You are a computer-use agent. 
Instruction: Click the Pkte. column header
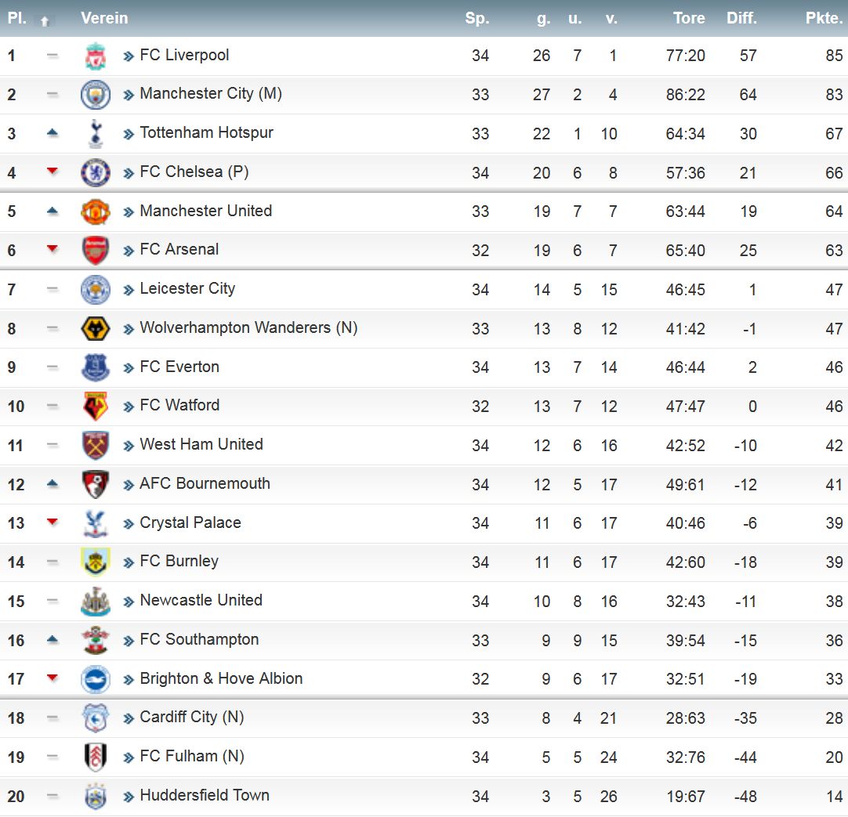824,18
